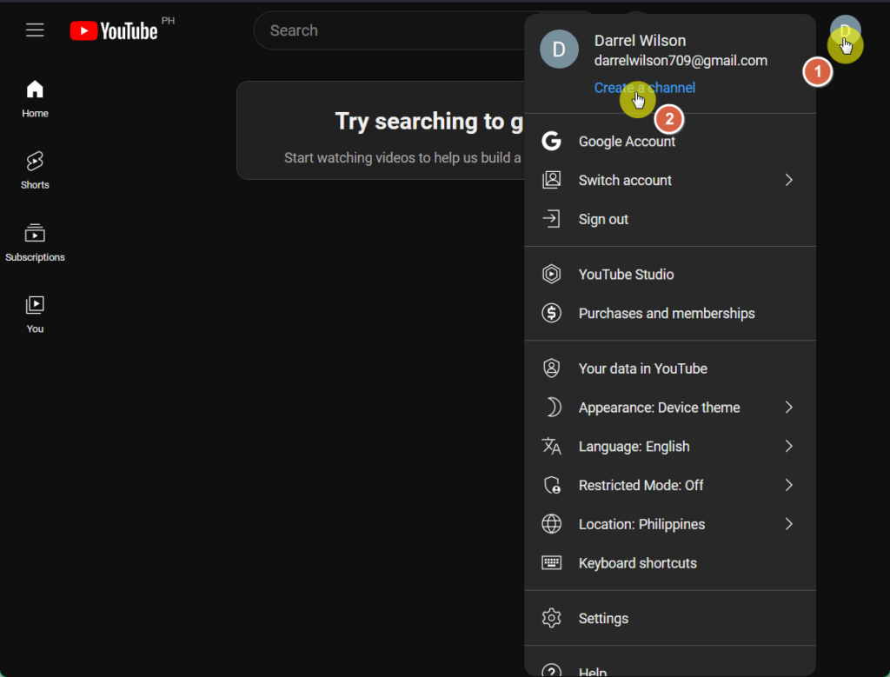Viewport: 890px width, 677px height.
Task: Click the Try searching heading text
Action: point(429,122)
